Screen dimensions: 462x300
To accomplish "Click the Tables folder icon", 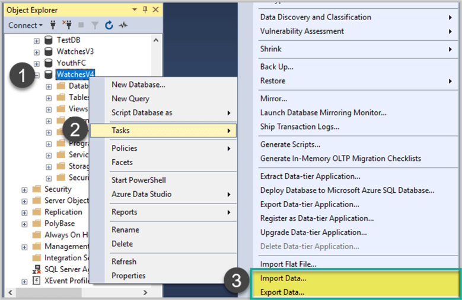I will (61, 97).
